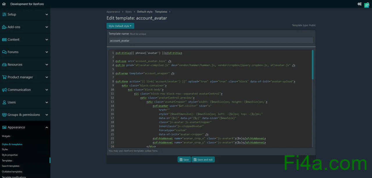Viewport: 372px width, 178px height.
Task: Click the Product manager cart icon
Action: pos(4,77)
